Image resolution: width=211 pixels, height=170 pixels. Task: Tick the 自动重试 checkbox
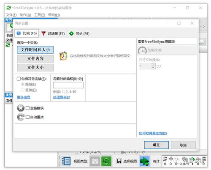pos(27,117)
